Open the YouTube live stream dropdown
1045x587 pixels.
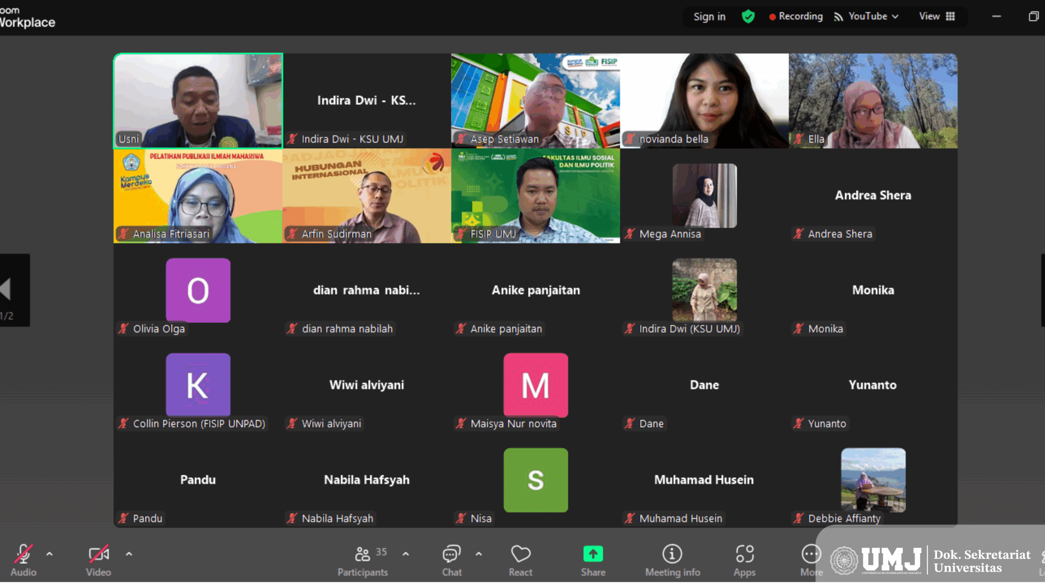(x=866, y=16)
